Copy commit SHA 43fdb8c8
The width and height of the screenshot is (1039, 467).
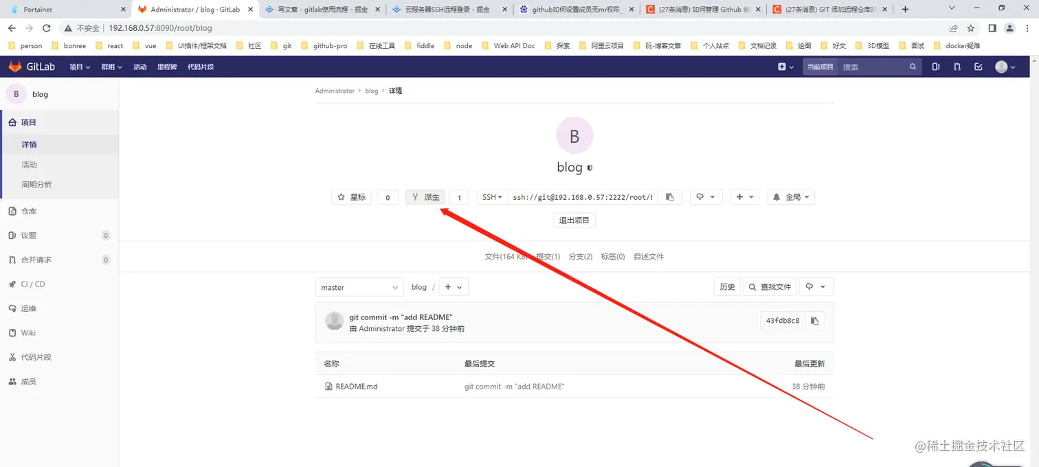(x=814, y=321)
